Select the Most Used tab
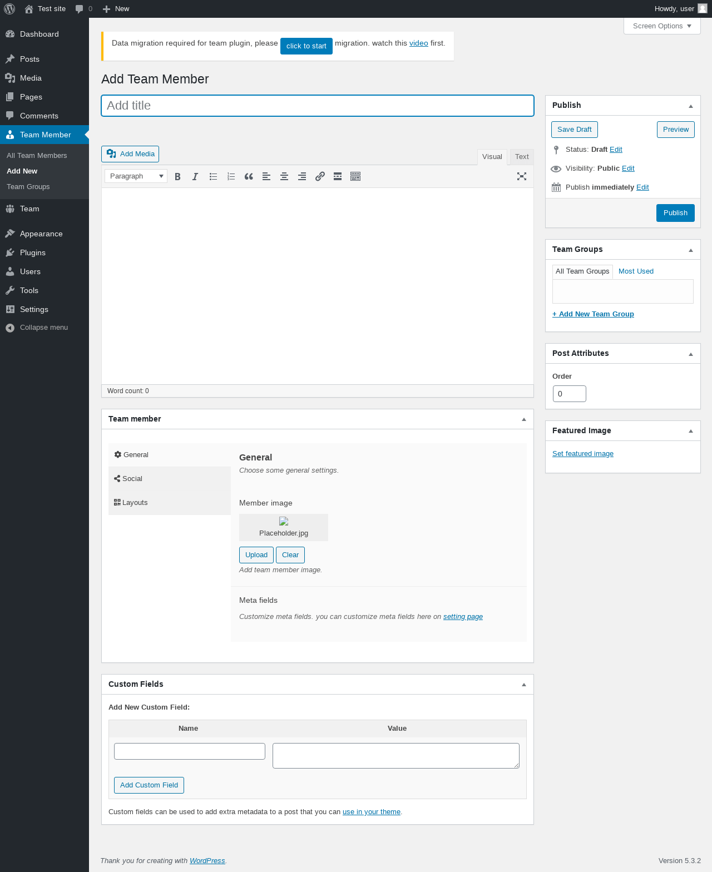The image size is (712, 872). point(636,271)
